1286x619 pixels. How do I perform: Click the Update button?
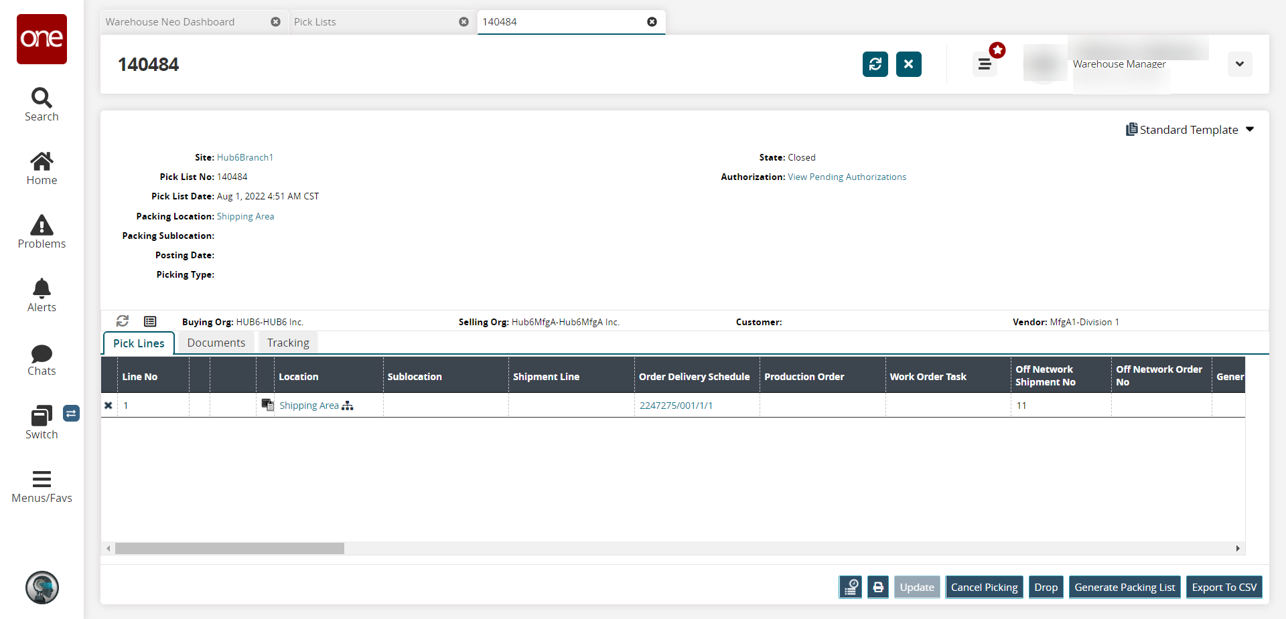coord(917,588)
